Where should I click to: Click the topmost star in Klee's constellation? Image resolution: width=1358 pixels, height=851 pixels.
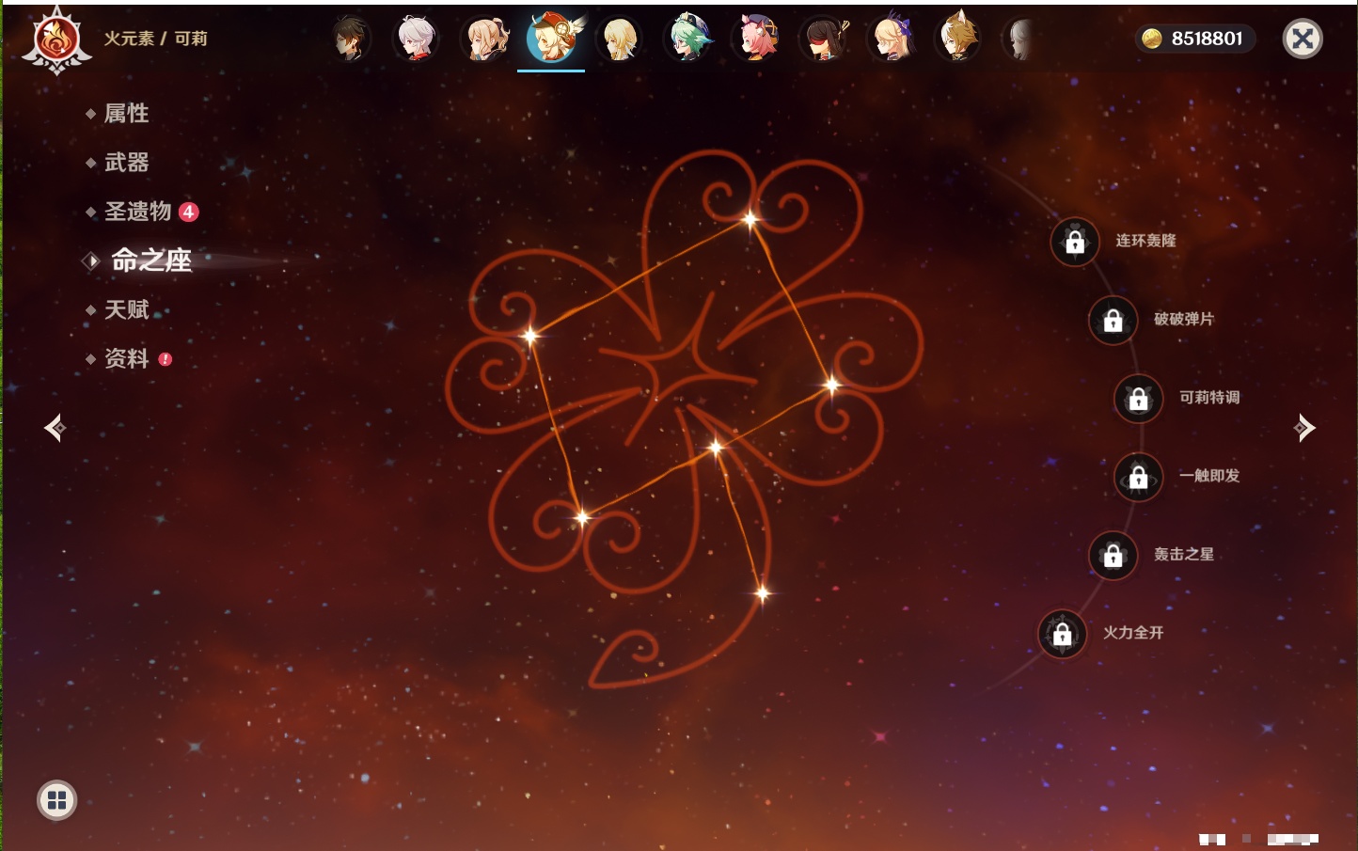coord(750,220)
